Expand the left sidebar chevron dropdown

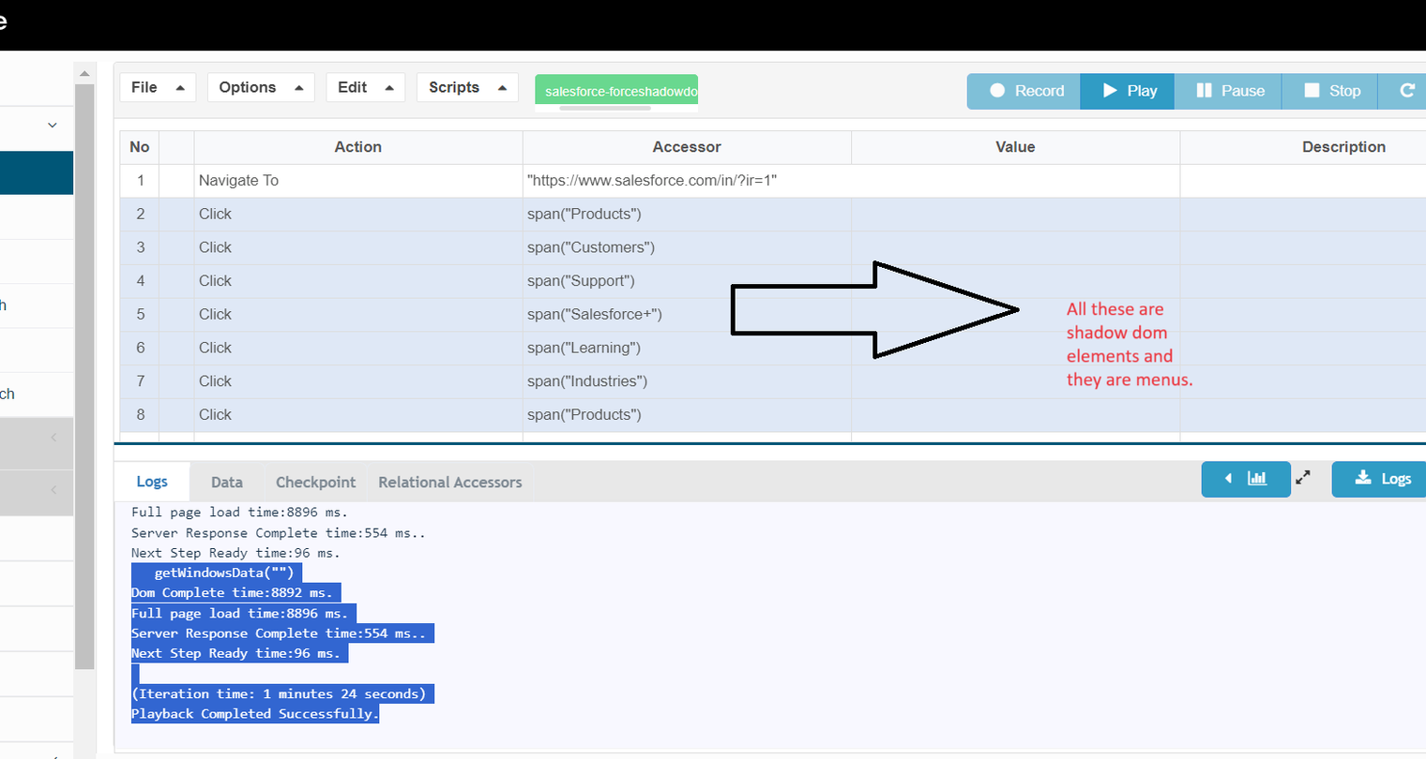53,126
